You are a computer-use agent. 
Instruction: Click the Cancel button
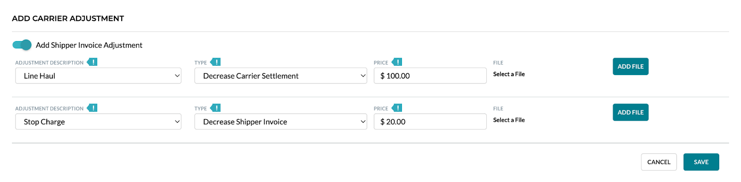point(659,162)
